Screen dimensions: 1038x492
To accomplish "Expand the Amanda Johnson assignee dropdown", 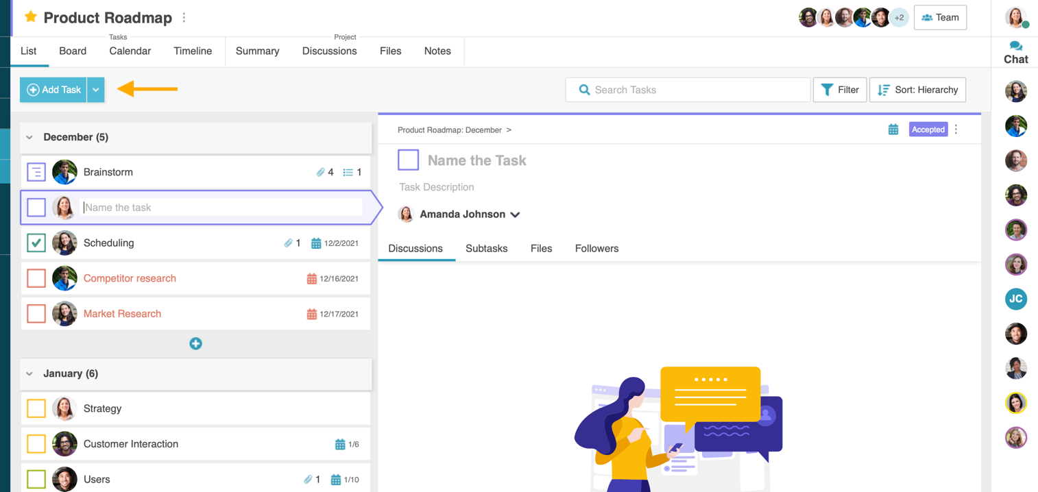I will tap(515, 214).
